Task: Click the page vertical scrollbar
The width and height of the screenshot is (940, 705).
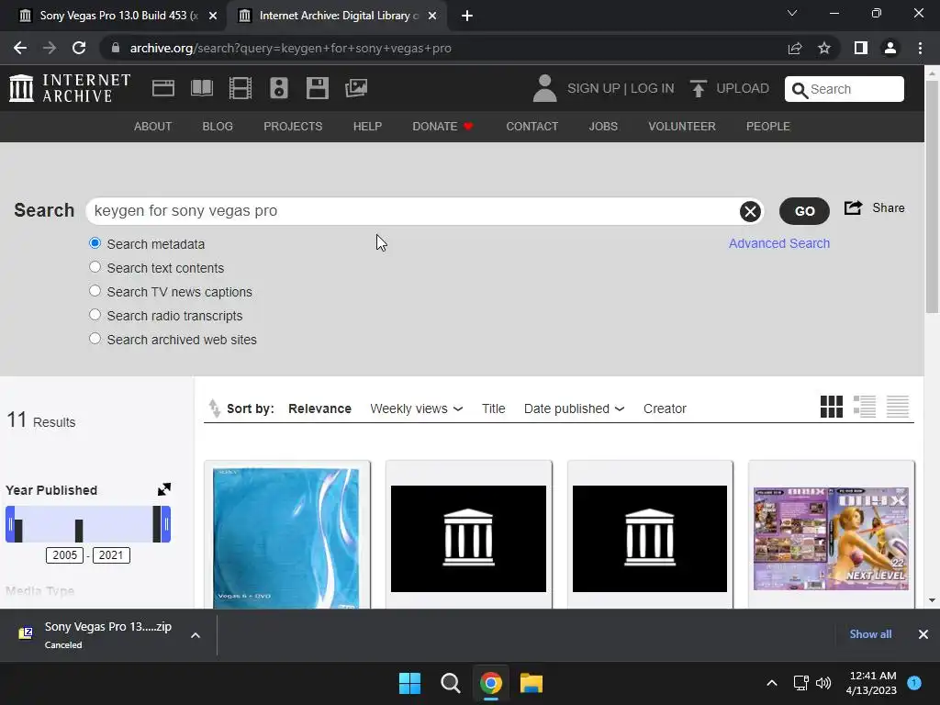Action: (933, 196)
